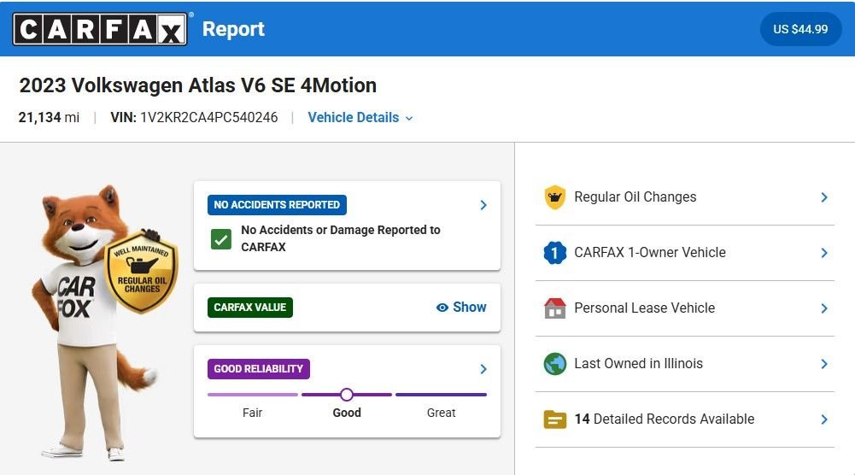The image size is (855, 475).
Task: Open the Regular Oil Changes row
Action: coord(685,196)
